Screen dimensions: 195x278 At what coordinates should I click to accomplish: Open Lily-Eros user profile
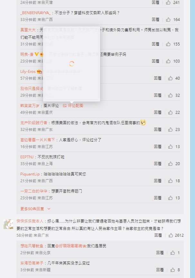[28, 72]
